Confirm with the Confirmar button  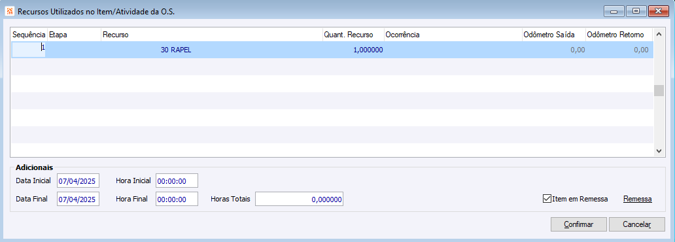pyautogui.click(x=579, y=224)
